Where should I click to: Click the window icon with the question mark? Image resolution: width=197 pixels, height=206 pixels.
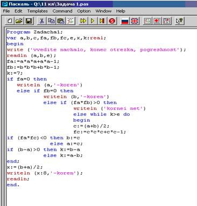pos(166,21)
